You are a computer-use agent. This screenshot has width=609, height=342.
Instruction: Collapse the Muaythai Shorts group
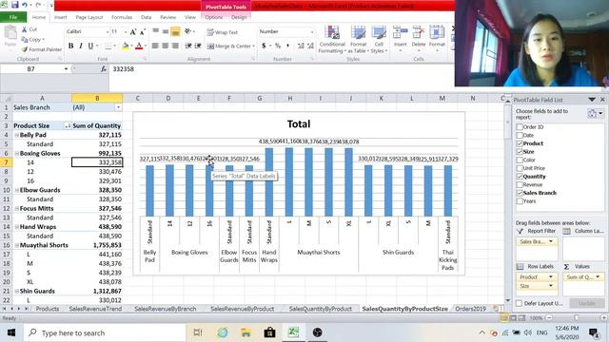point(17,245)
